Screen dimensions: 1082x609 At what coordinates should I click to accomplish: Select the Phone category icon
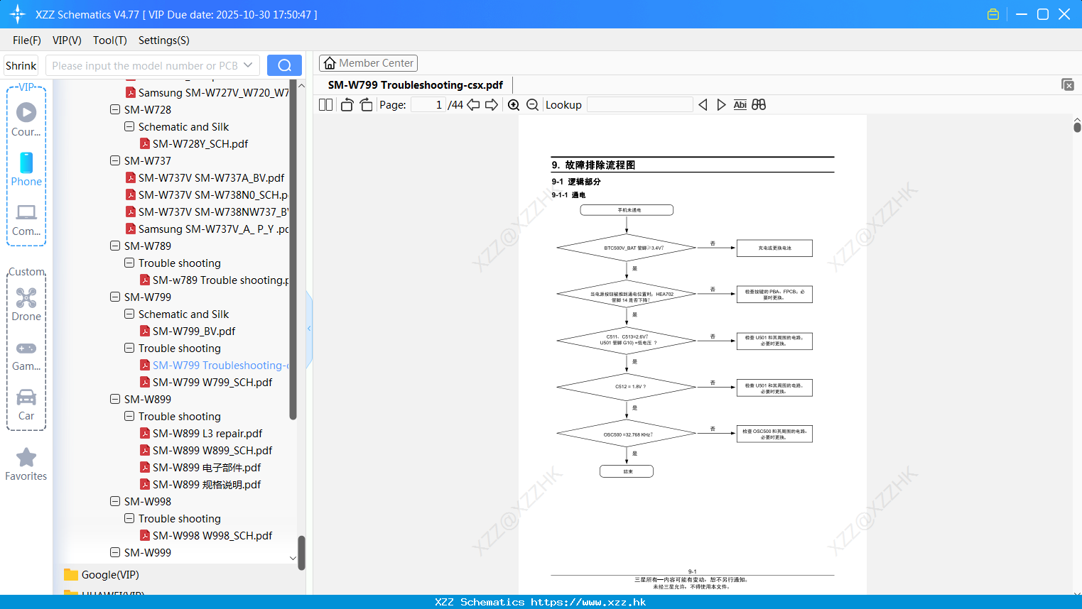(x=26, y=169)
